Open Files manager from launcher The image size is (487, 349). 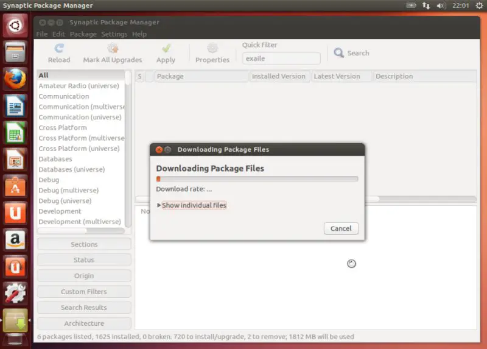(x=15, y=52)
